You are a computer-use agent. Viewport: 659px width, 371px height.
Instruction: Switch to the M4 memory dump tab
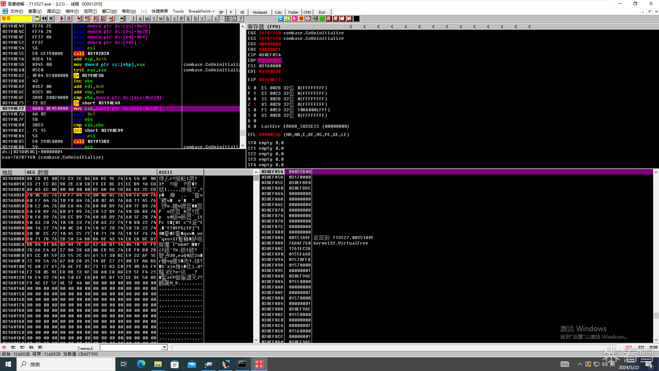(x=31, y=347)
